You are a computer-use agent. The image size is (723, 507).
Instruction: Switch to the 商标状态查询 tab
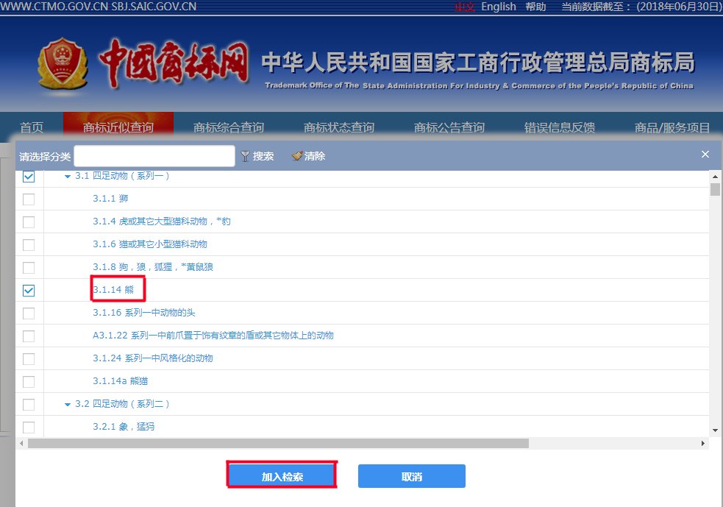[x=339, y=127]
